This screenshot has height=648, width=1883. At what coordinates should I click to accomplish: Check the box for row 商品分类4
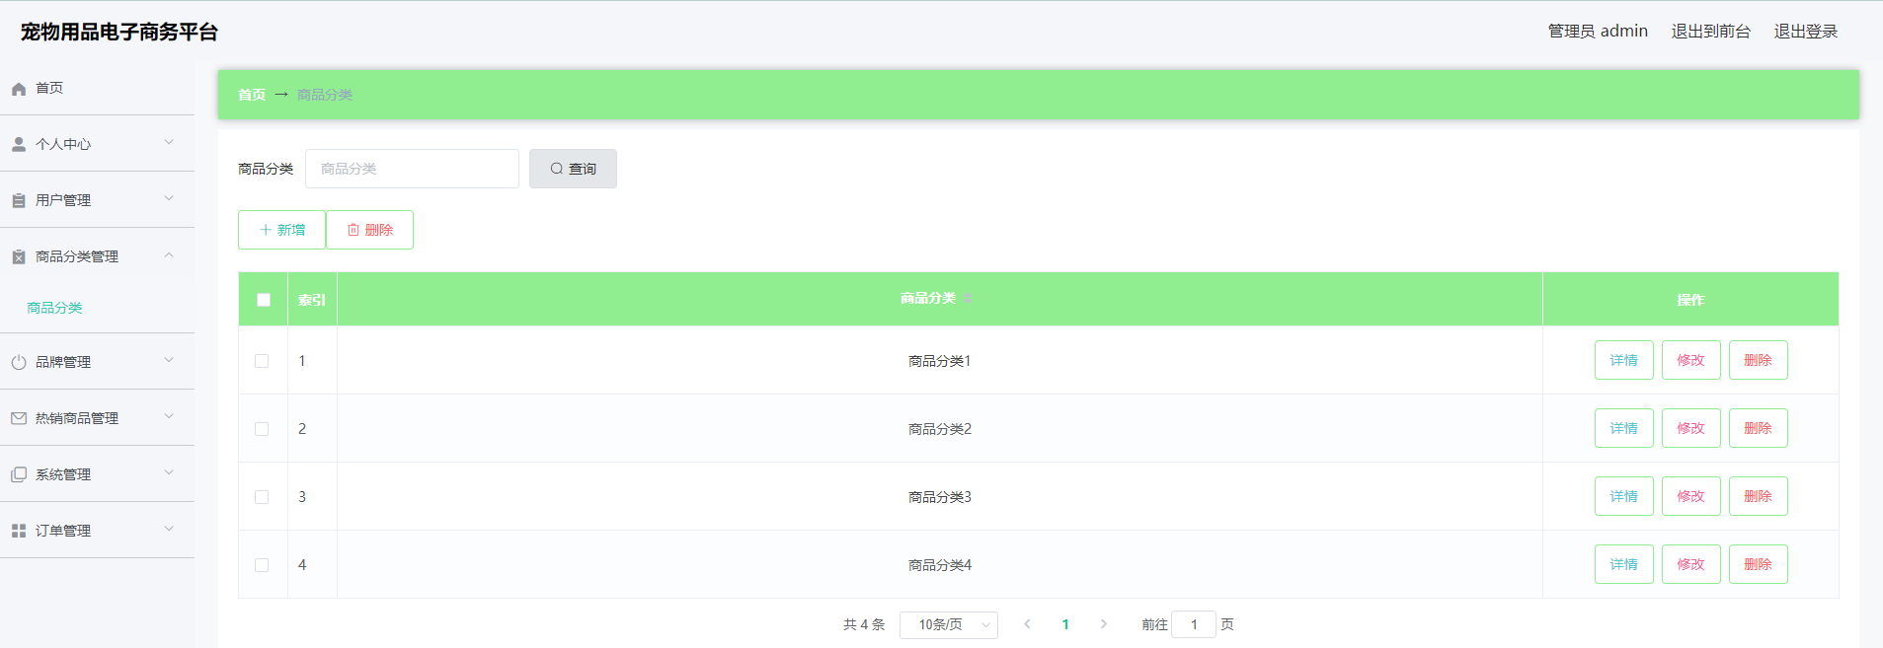click(x=262, y=565)
